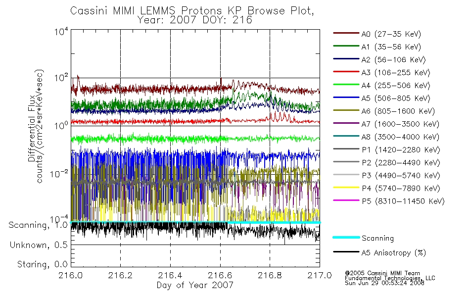470x297 pixels.
Task: Select the A5 Anisotropy (%) legend label
Action: click(394, 253)
